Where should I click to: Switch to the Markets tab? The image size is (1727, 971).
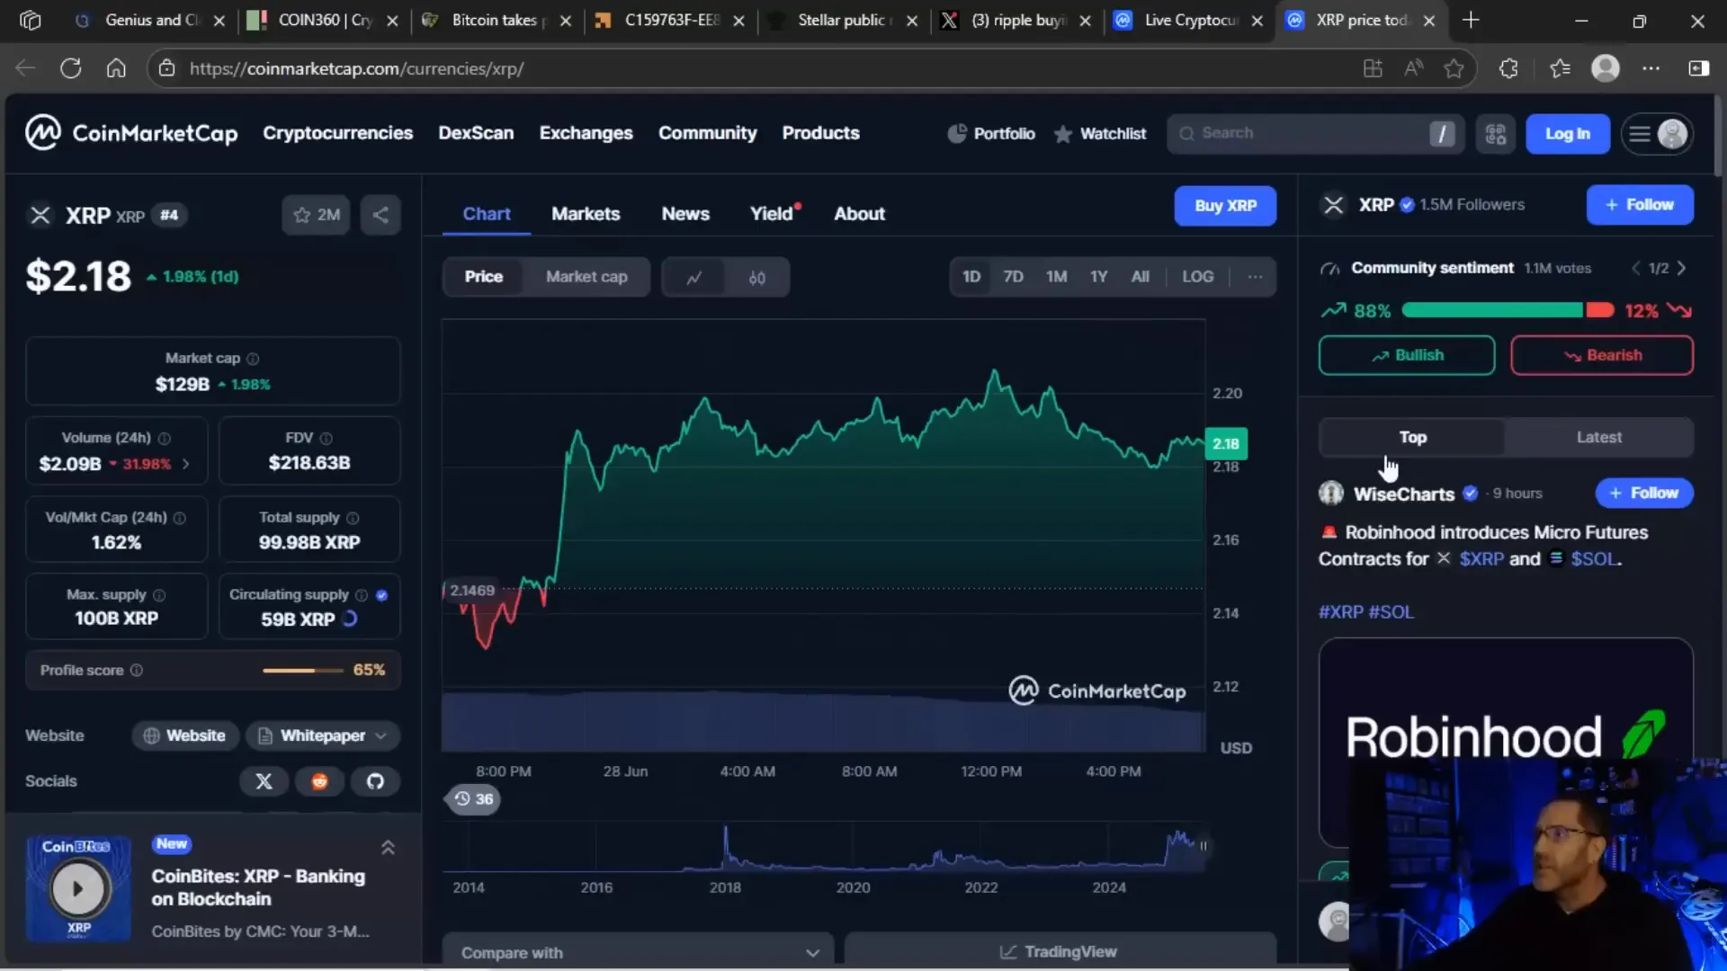pyautogui.click(x=586, y=214)
